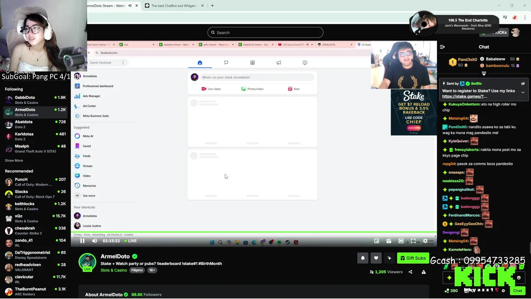Image resolution: width=531 pixels, height=299 pixels.
Task: Click frenzylaborts username in chat
Action: [x=467, y=149]
